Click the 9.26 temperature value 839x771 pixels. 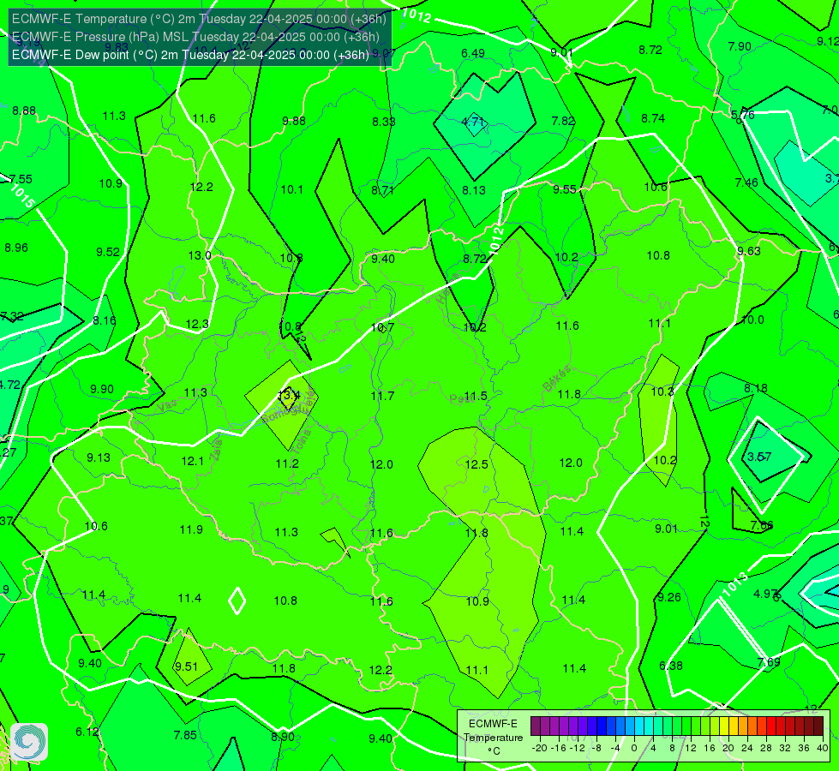coord(668,597)
